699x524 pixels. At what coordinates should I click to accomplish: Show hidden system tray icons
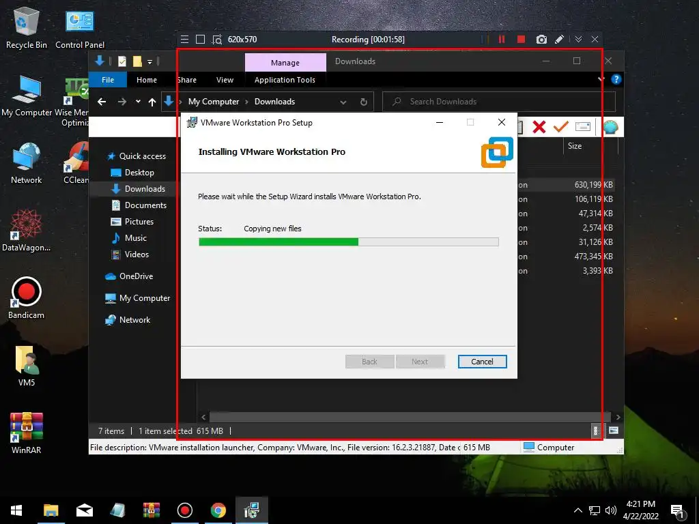(x=577, y=510)
